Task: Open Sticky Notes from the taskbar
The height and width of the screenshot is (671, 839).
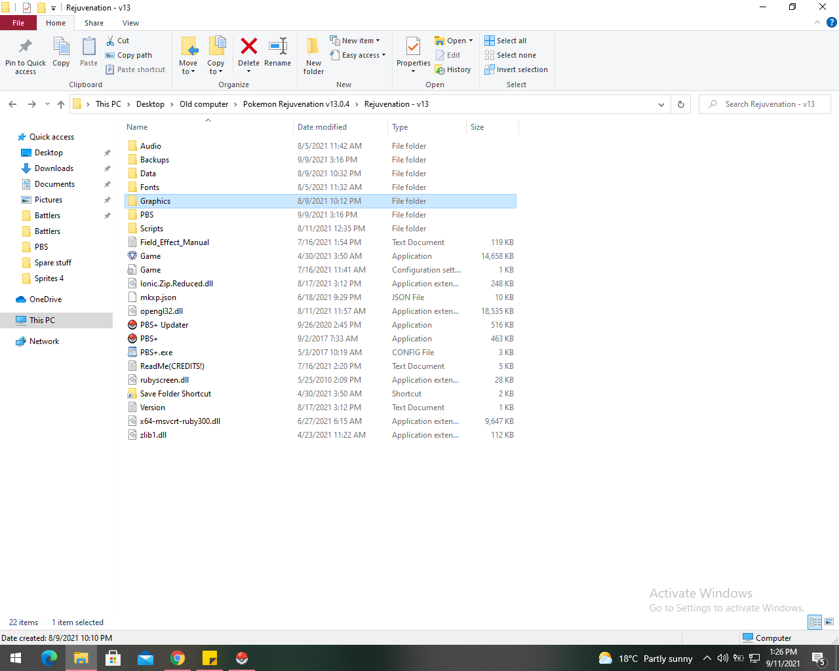Action: (x=210, y=658)
